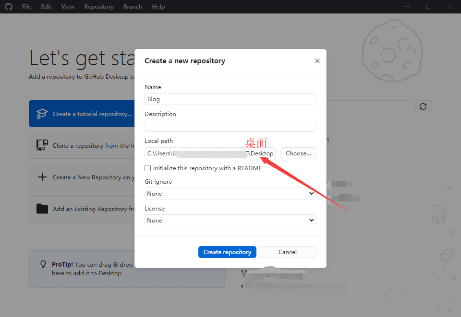Click the License label
This screenshot has width=461, height=317.
[155, 209]
